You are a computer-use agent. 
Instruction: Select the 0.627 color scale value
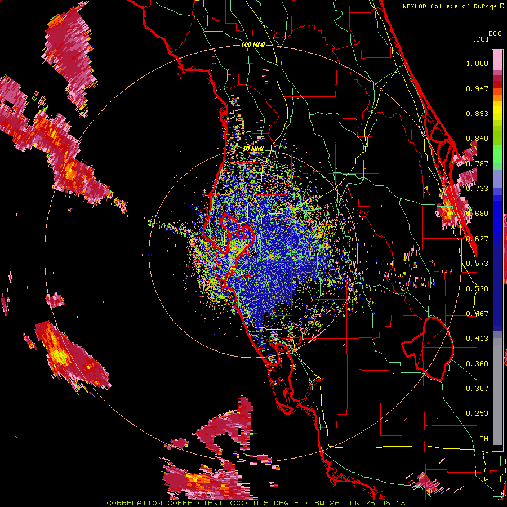click(x=477, y=239)
